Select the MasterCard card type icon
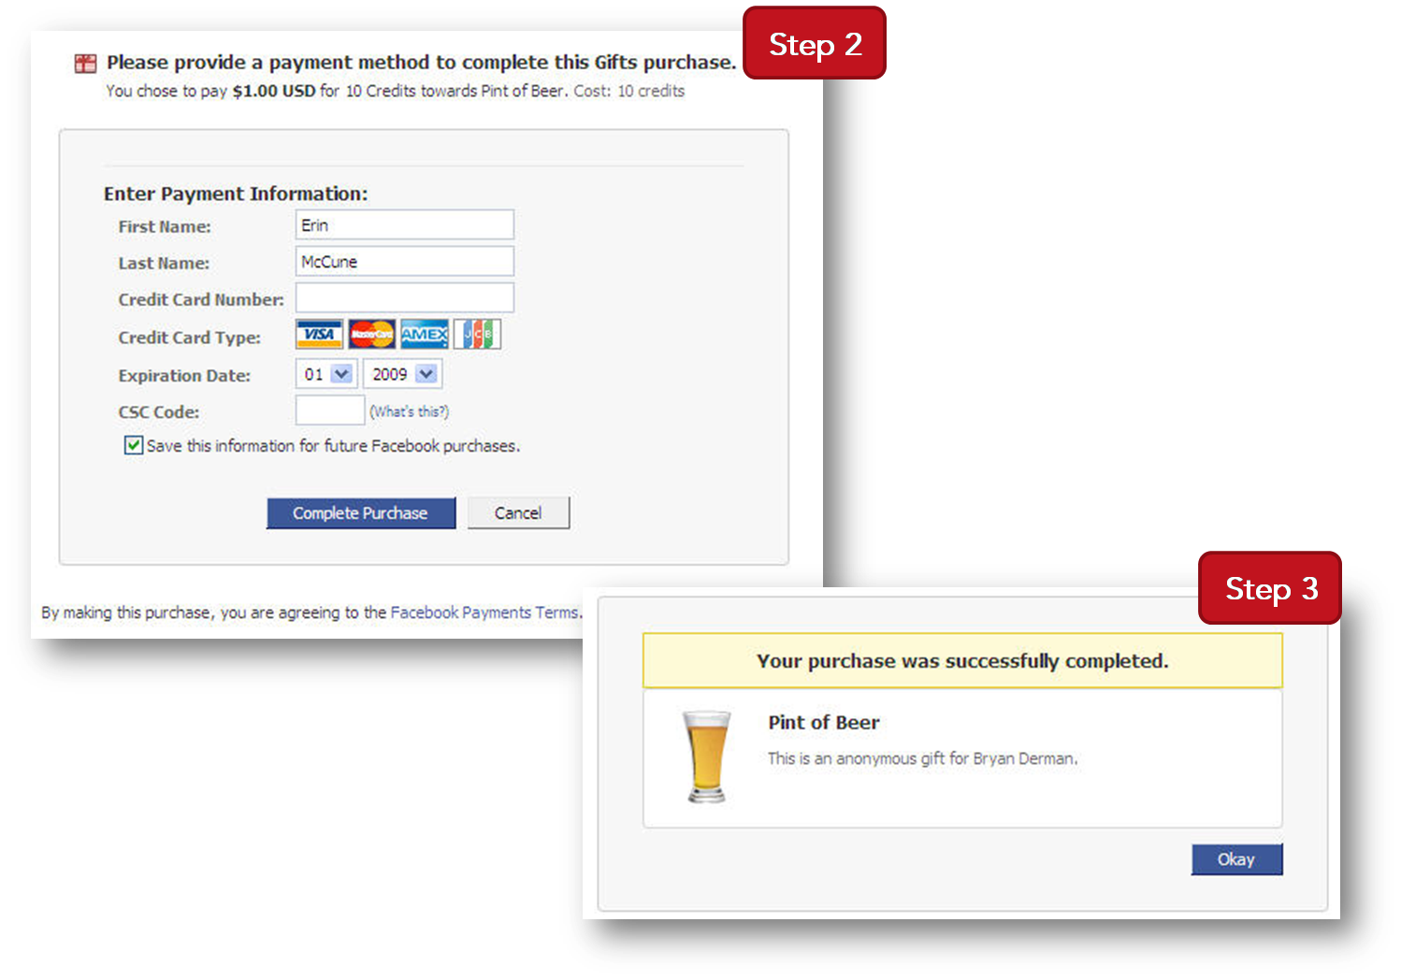Viewport: 1401px width, 980px height. click(x=371, y=335)
